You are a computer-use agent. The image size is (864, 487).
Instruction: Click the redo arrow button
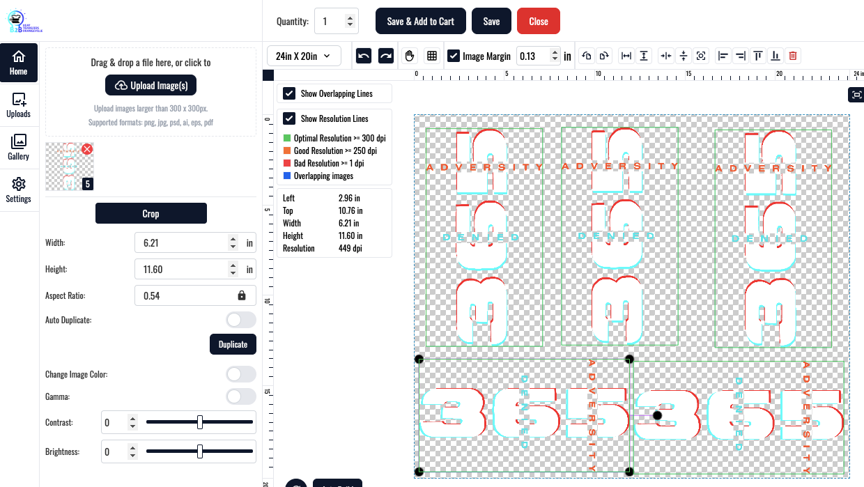(x=385, y=56)
